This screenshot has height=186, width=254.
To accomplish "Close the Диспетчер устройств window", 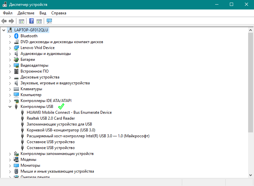I will [246, 4].
